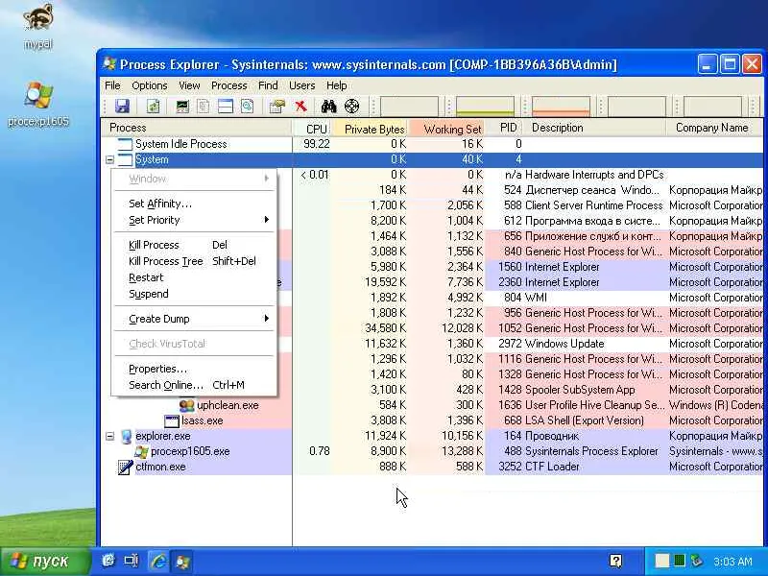Image resolution: width=768 pixels, height=576 pixels.
Task: Choose Set Affinity from context menu
Action: tap(194, 204)
